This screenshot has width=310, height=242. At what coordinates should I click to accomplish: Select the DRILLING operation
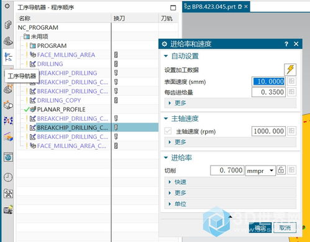click(50, 64)
